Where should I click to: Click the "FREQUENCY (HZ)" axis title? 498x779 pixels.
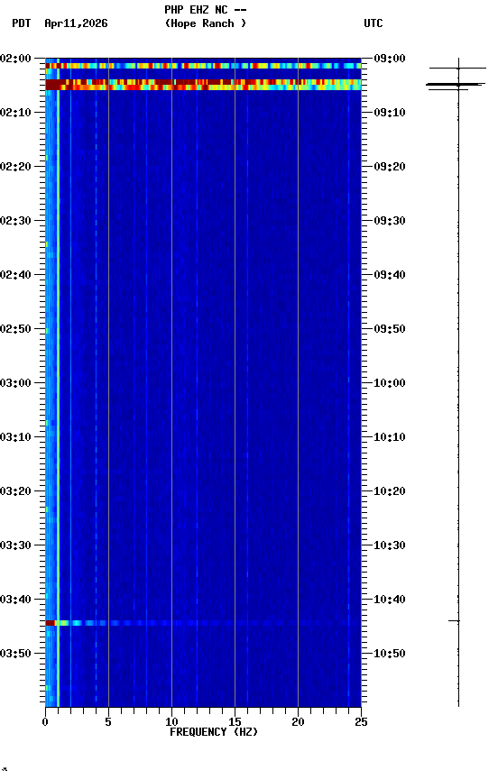point(214,732)
